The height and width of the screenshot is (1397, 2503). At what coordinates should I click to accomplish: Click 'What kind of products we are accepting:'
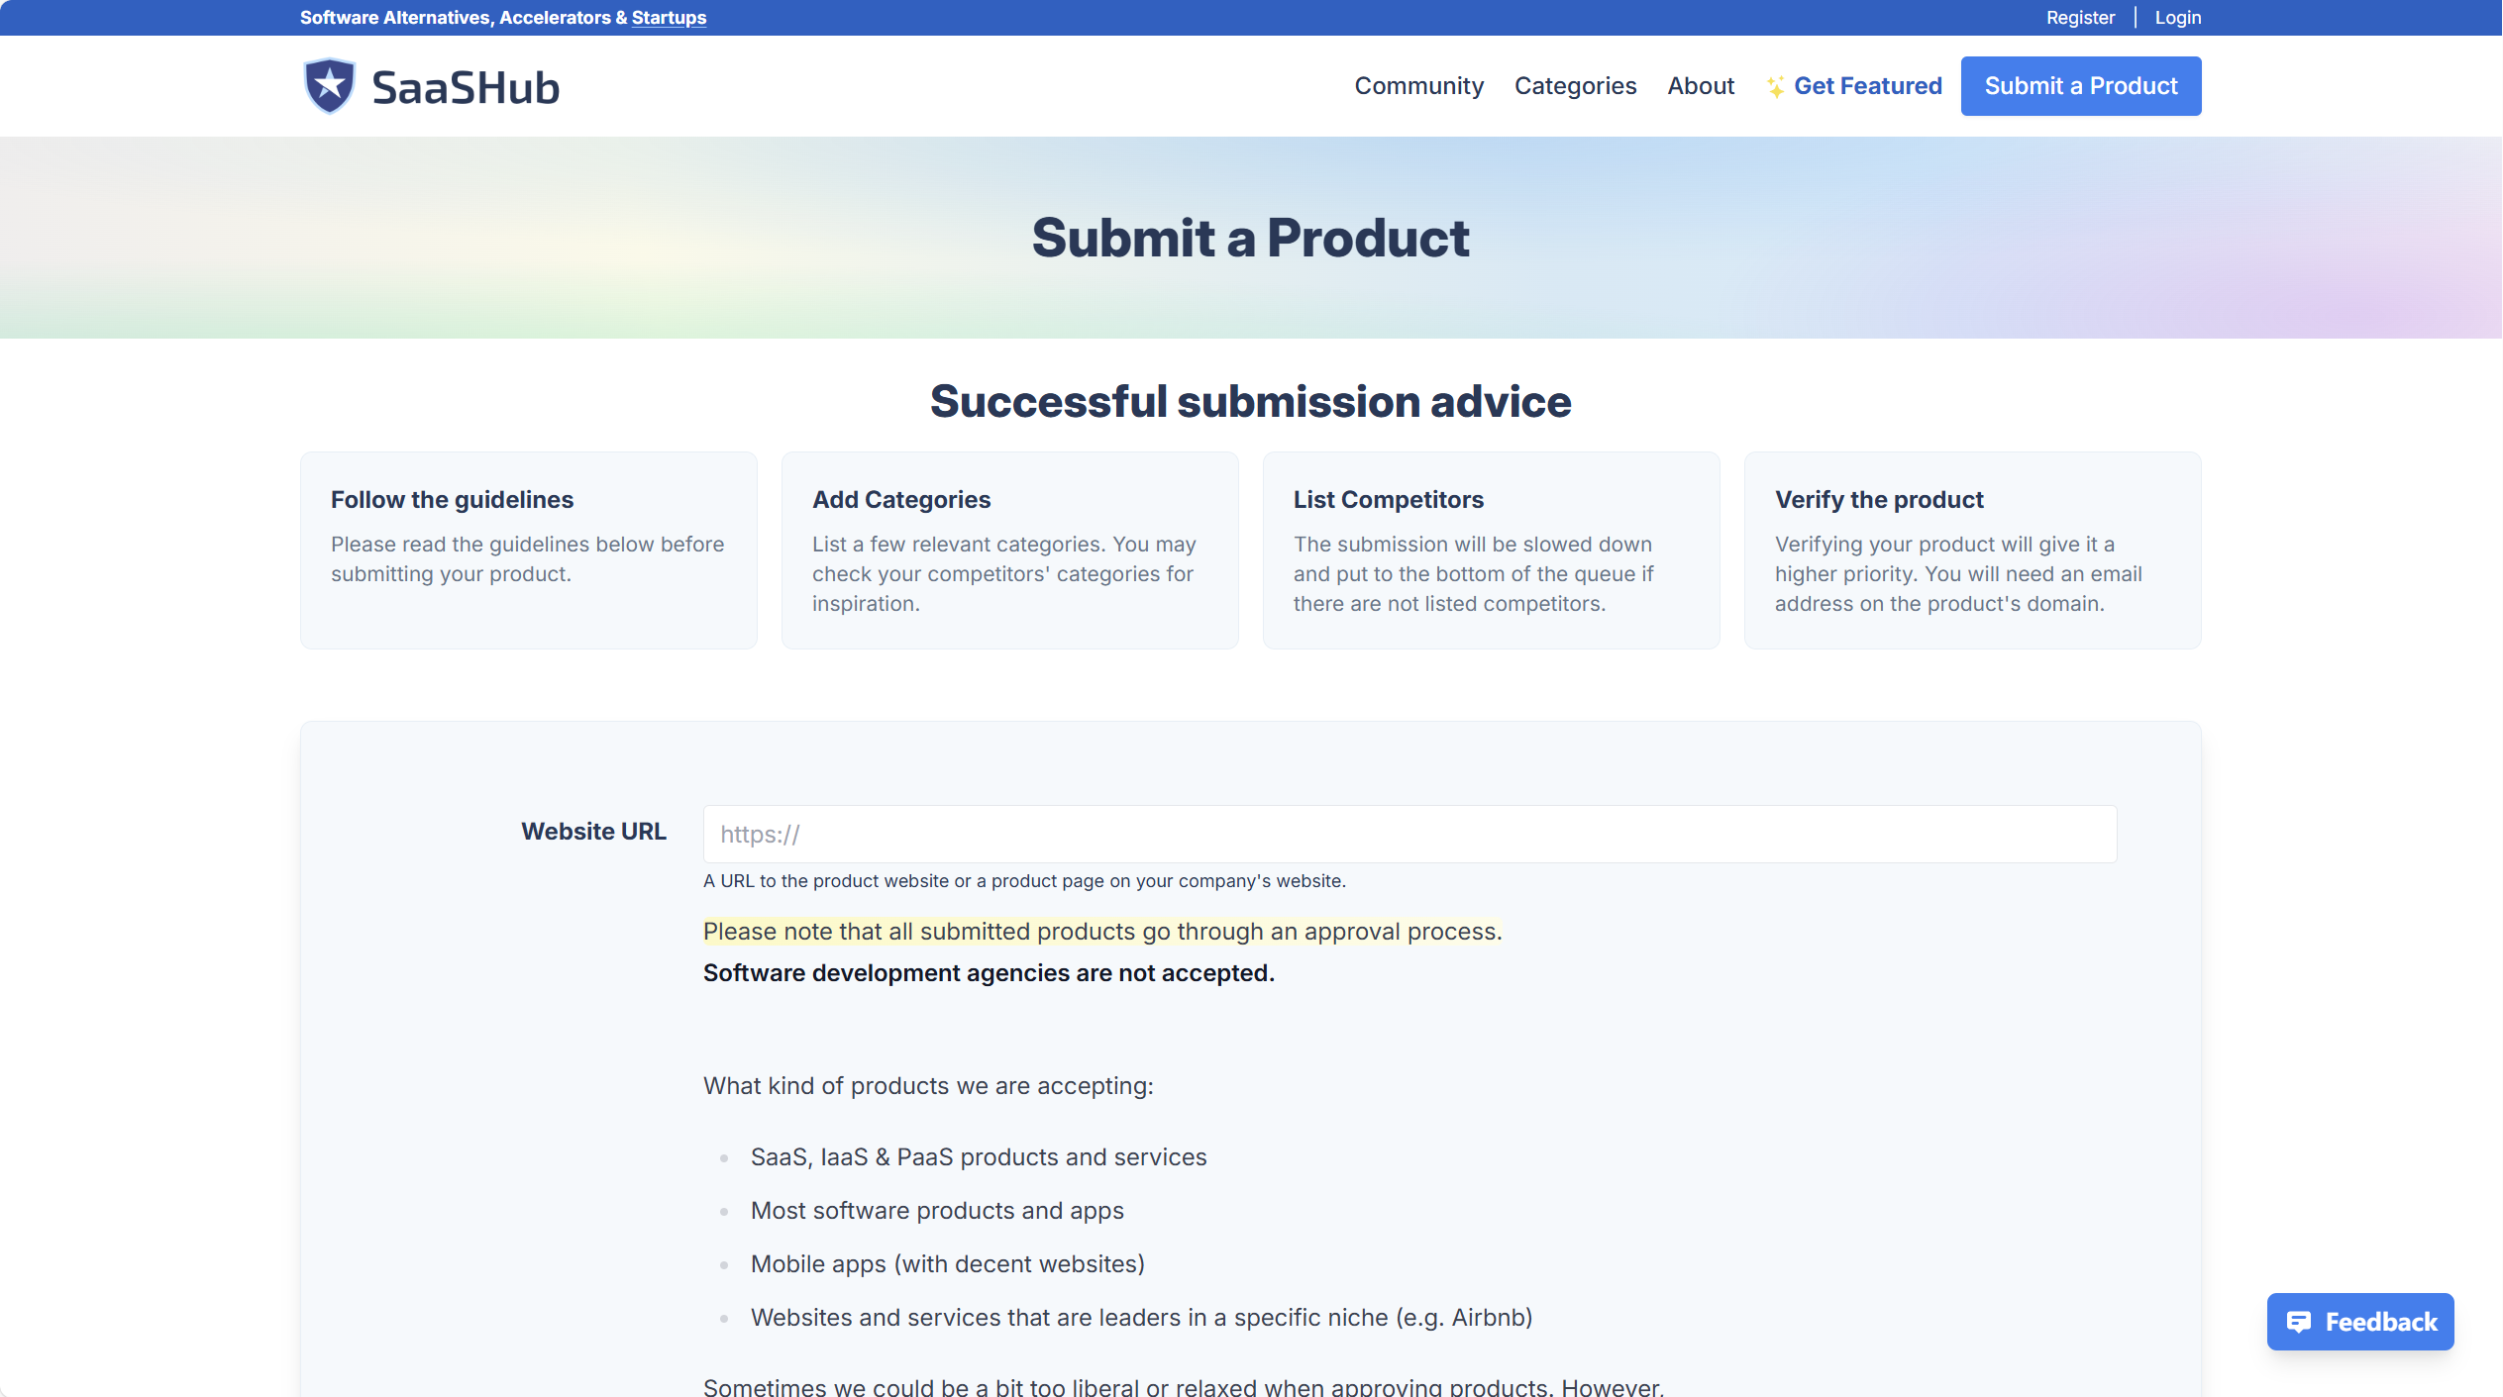pos(928,1085)
